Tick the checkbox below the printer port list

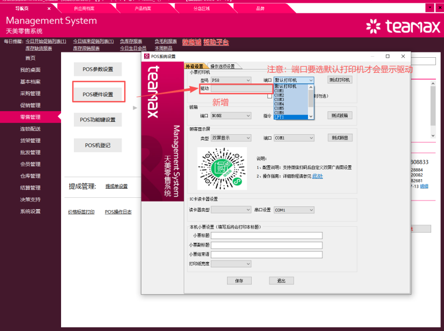coord(269,96)
